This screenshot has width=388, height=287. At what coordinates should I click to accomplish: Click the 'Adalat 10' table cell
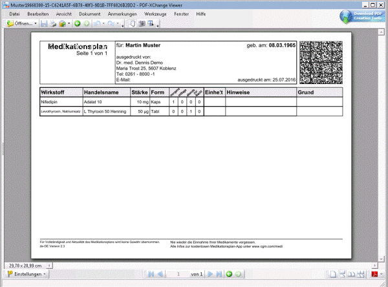(x=107, y=102)
